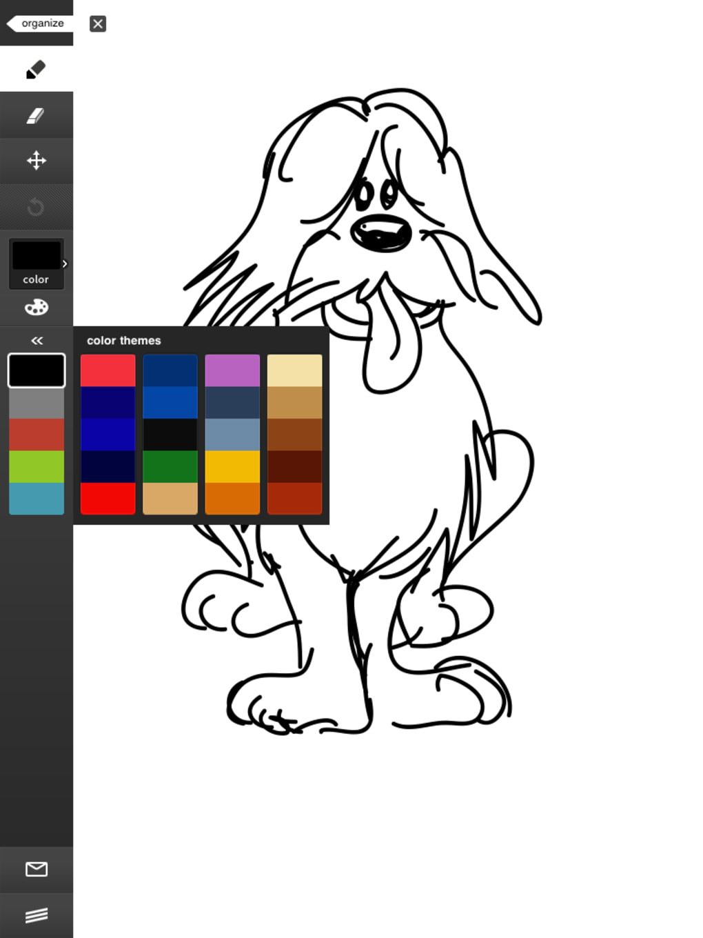This screenshot has height=938, width=703.
Task: Choose the purple and yellow color theme
Action: point(232,435)
